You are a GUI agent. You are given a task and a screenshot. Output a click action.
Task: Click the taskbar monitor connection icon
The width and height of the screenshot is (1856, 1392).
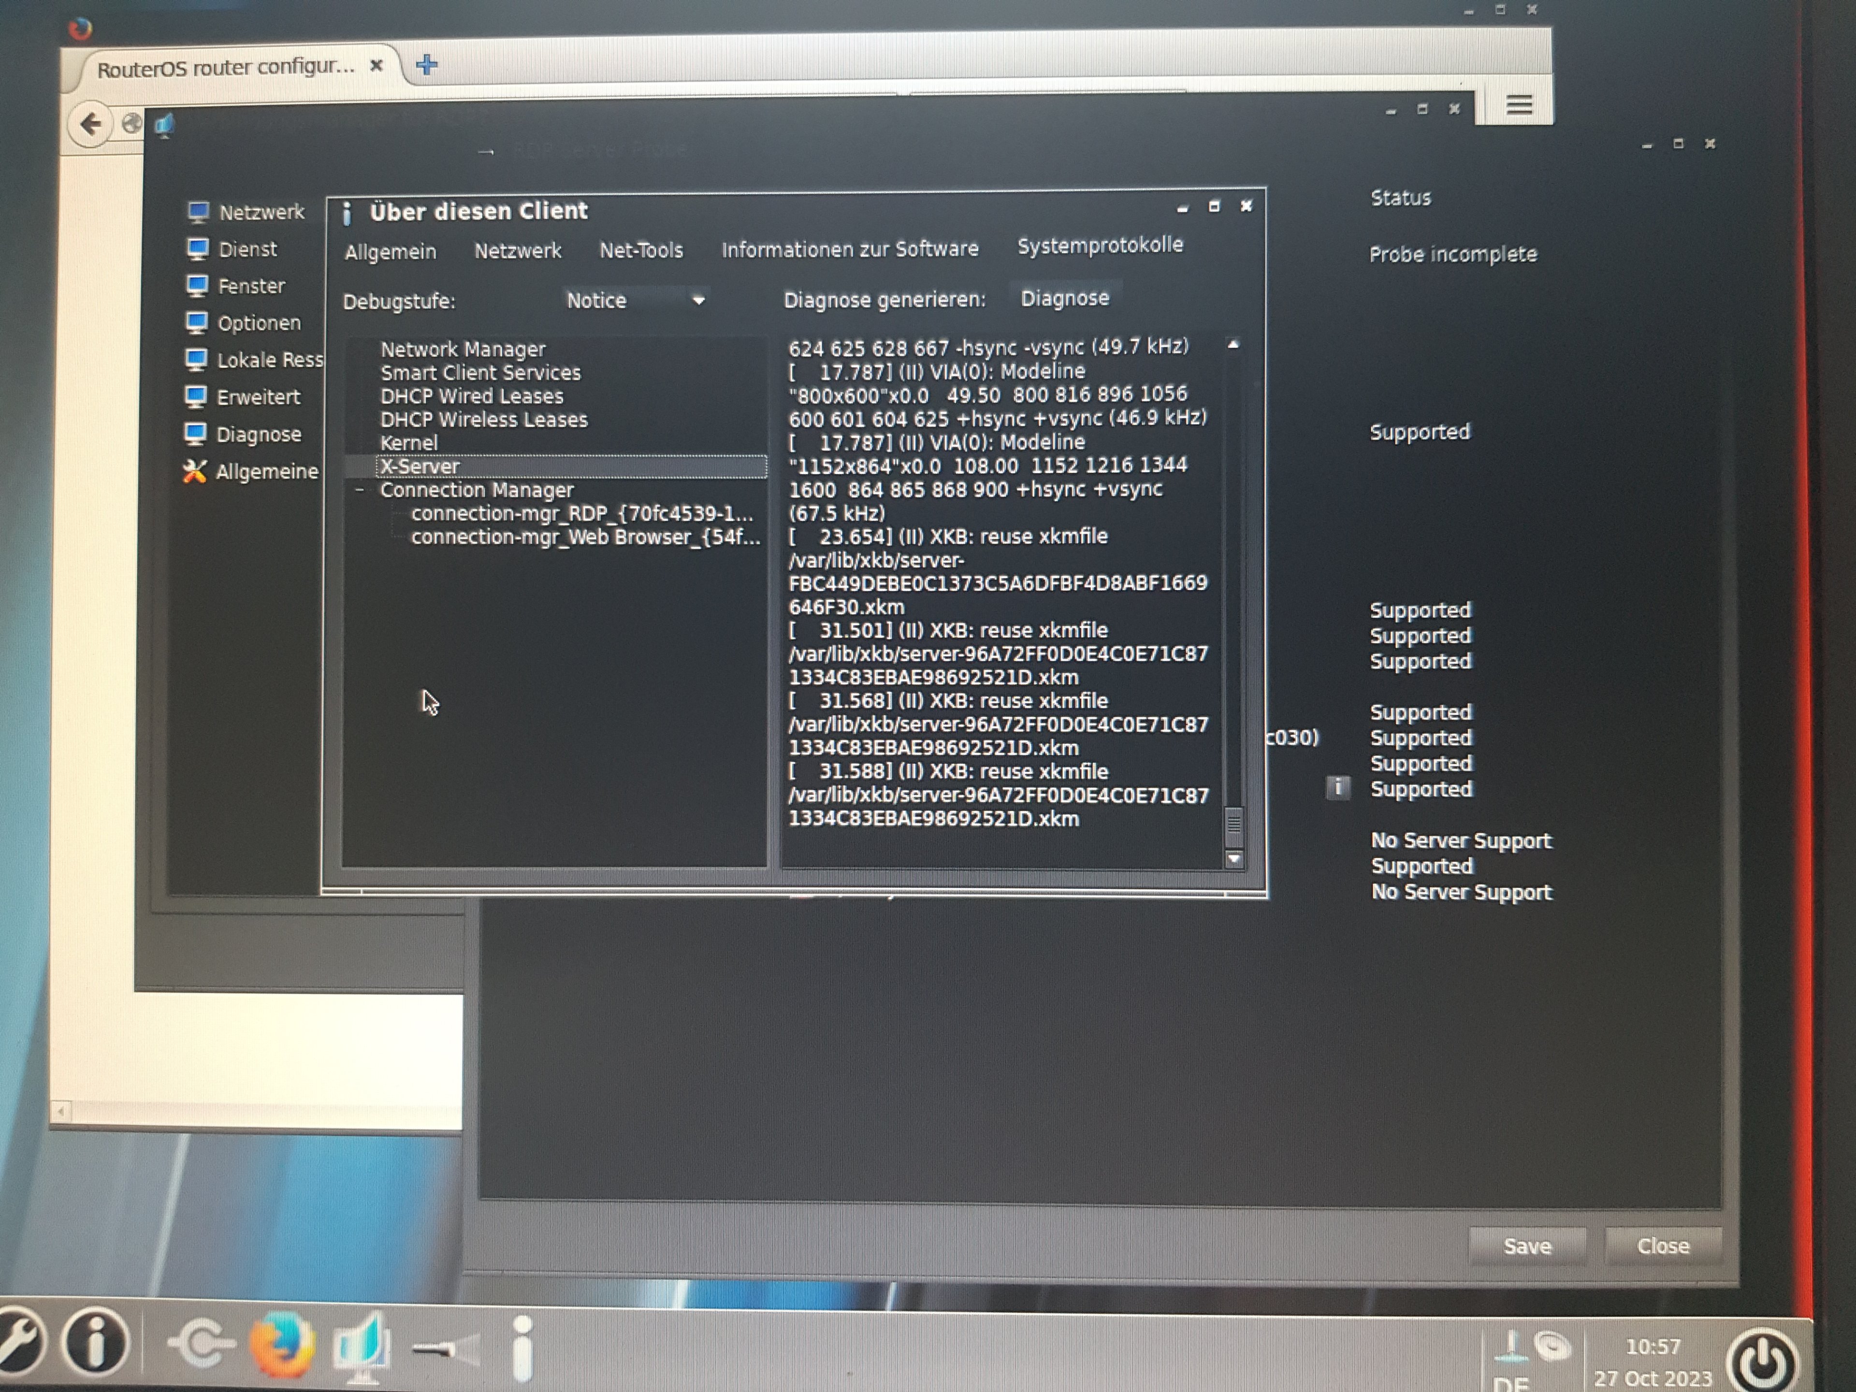[362, 1347]
